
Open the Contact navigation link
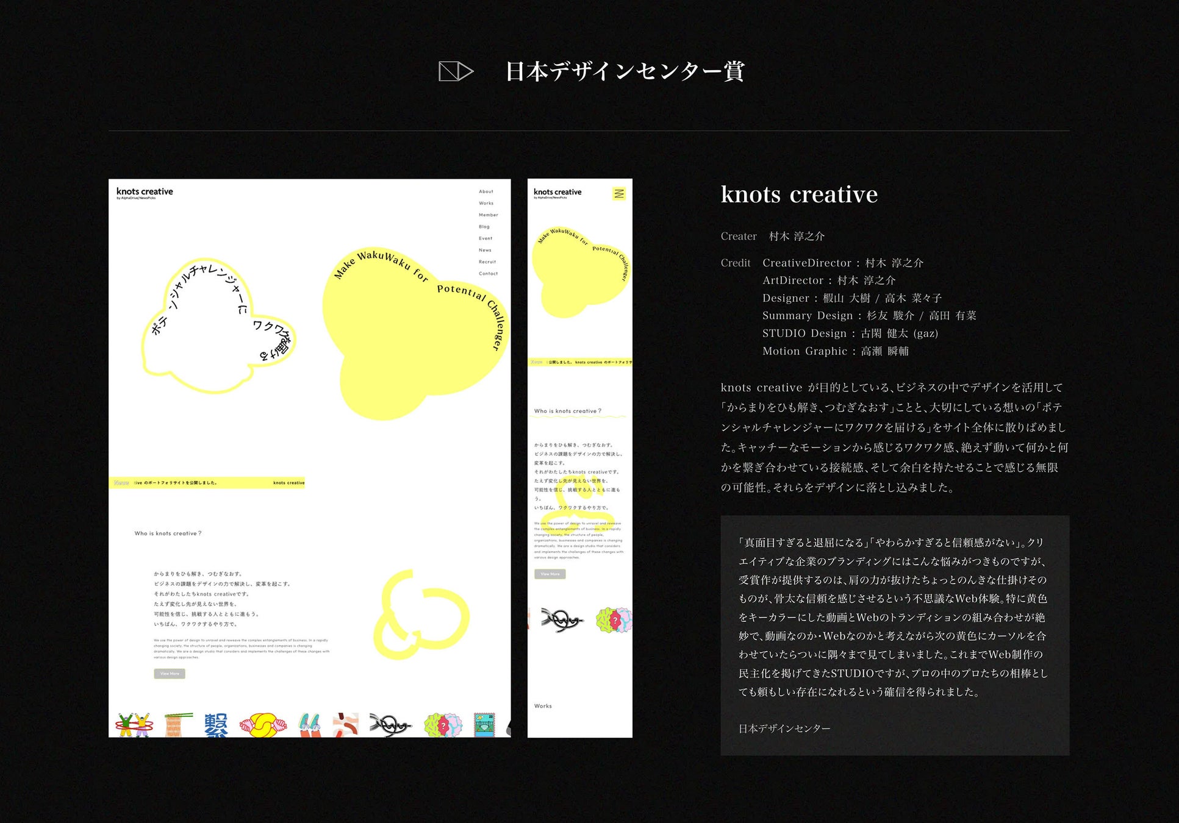[488, 274]
